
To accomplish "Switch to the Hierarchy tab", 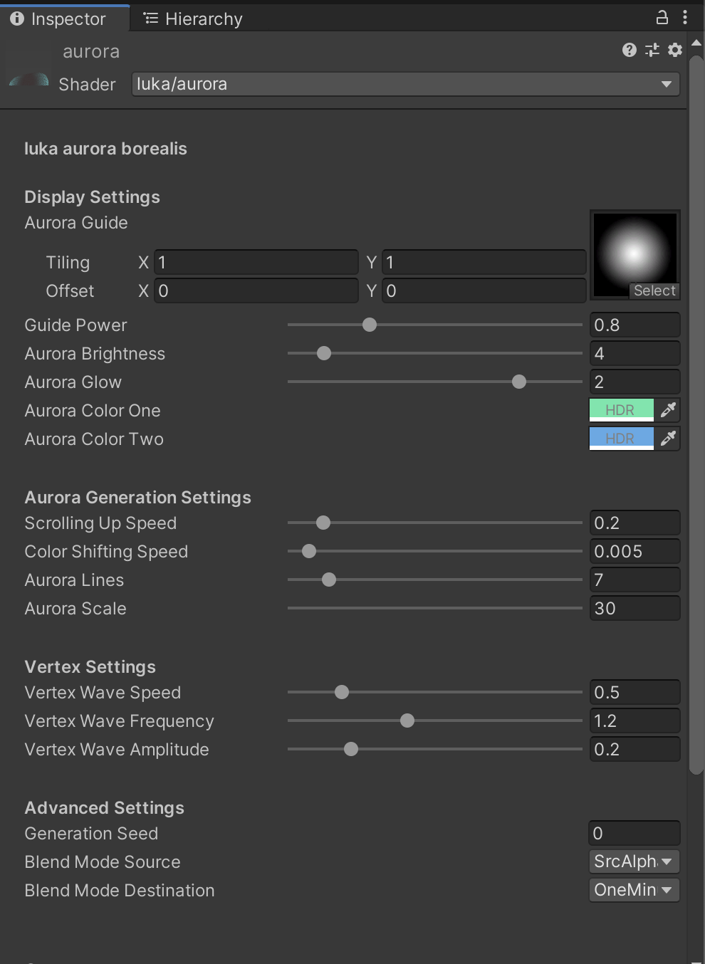I will (x=193, y=19).
